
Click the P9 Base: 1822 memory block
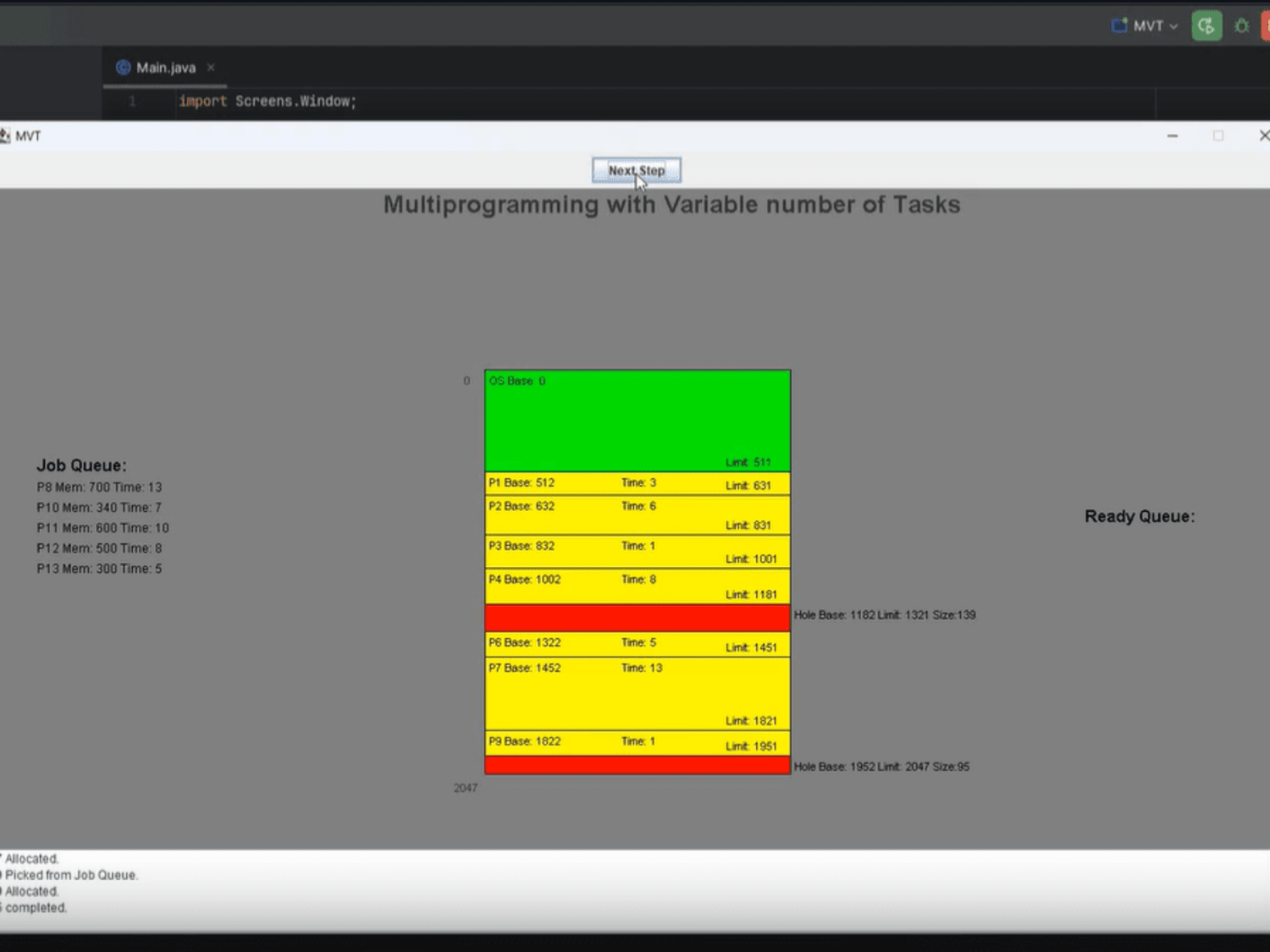(x=638, y=743)
